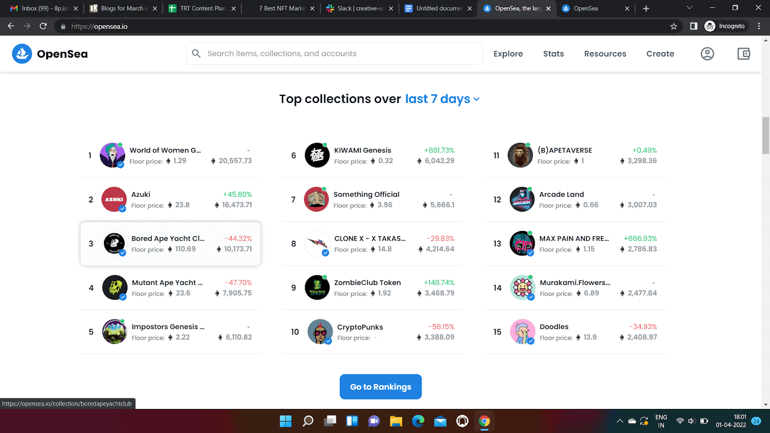Open the Create menu item
Viewport: 770px width, 433px height.
[660, 54]
